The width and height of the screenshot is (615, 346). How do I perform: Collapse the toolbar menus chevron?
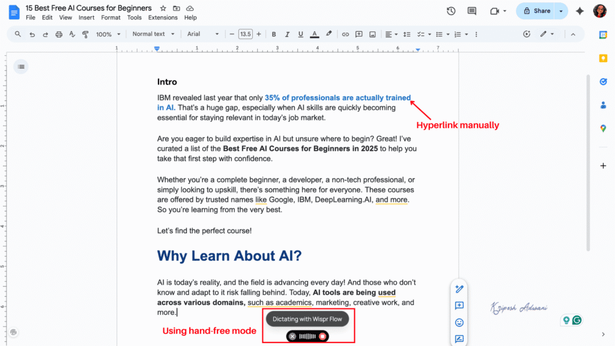pyautogui.click(x=573, y=34)
